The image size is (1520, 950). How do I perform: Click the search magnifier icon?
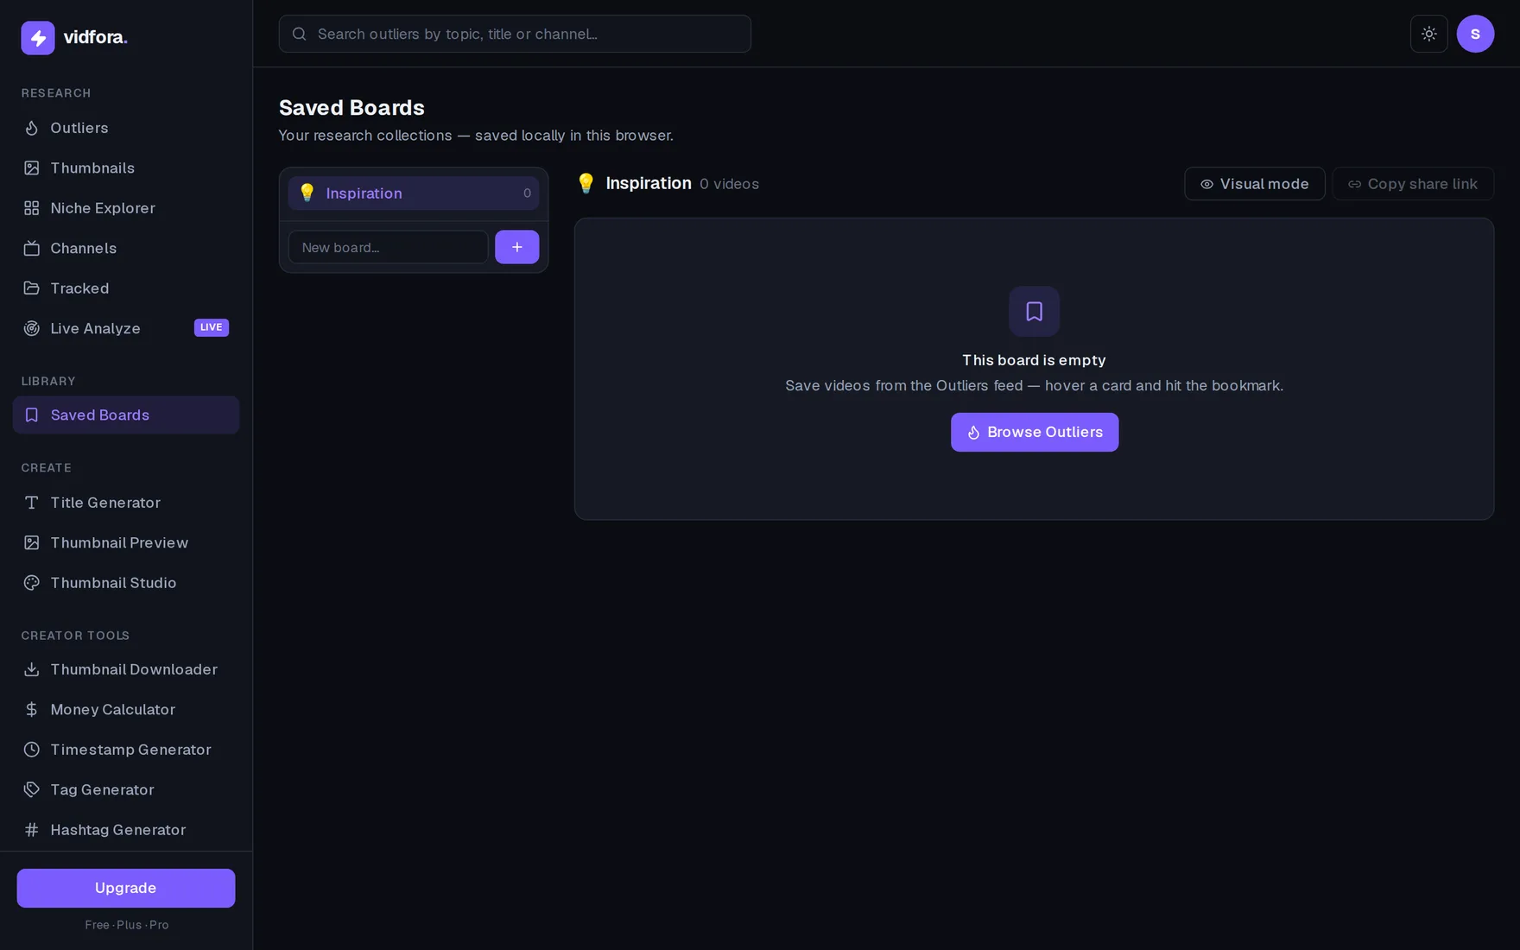coord(300,34)
